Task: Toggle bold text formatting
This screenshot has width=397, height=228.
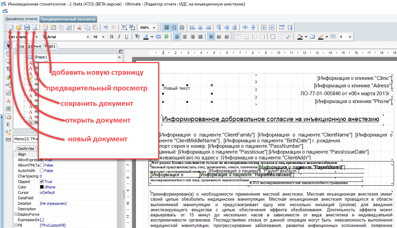Action: [x=111, y=37]
